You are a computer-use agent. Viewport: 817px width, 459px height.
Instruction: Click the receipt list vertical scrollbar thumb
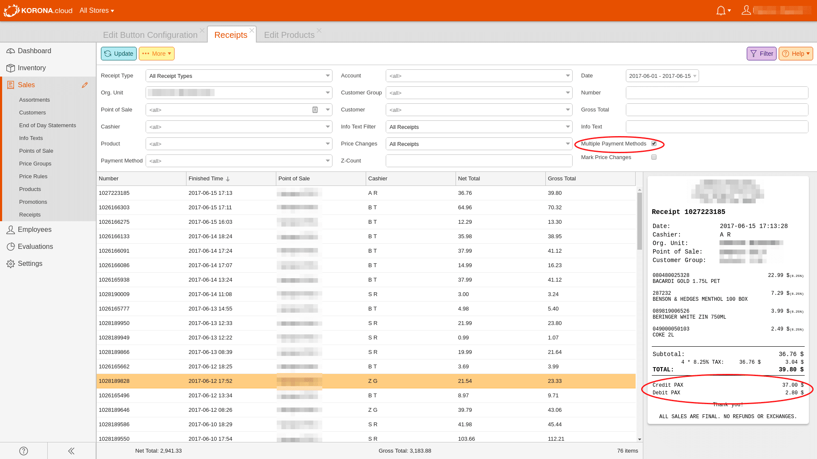pos(639,221)
